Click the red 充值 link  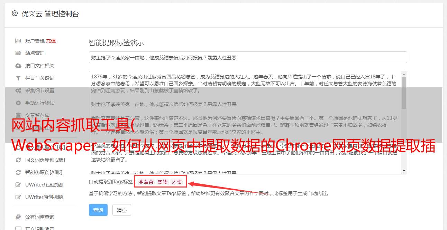click(x=51, y=41)
